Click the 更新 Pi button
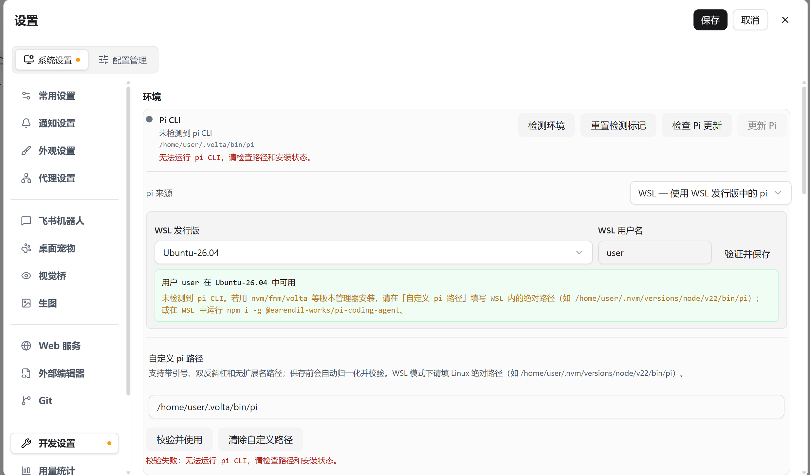Image resolution: width=810 pixels, height=475 pixels. [x=762, y=125]
